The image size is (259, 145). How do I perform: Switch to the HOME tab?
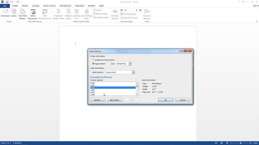coord(15,6)
